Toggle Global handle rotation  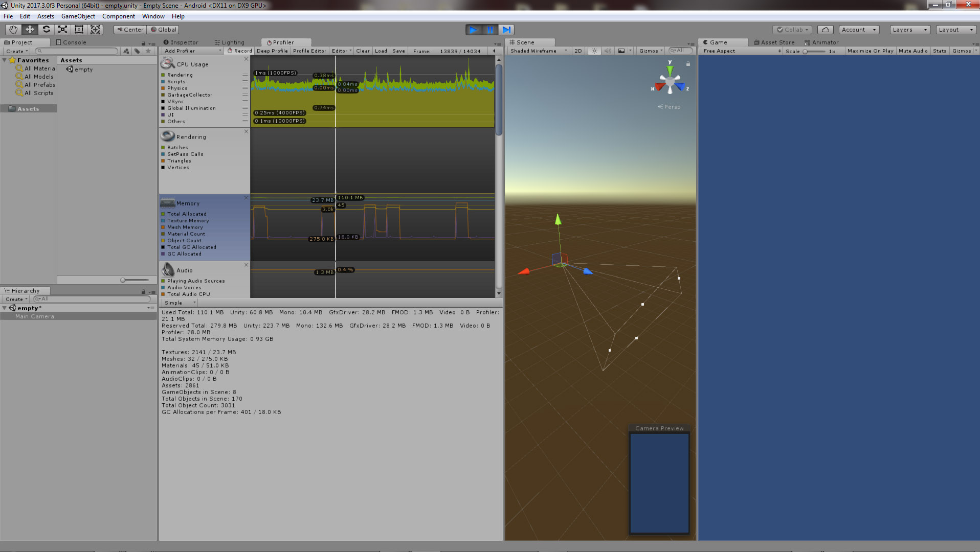point(163,30)
